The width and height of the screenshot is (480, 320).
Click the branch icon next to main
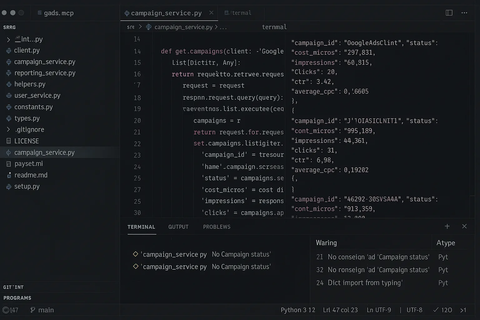pos(32,310)
